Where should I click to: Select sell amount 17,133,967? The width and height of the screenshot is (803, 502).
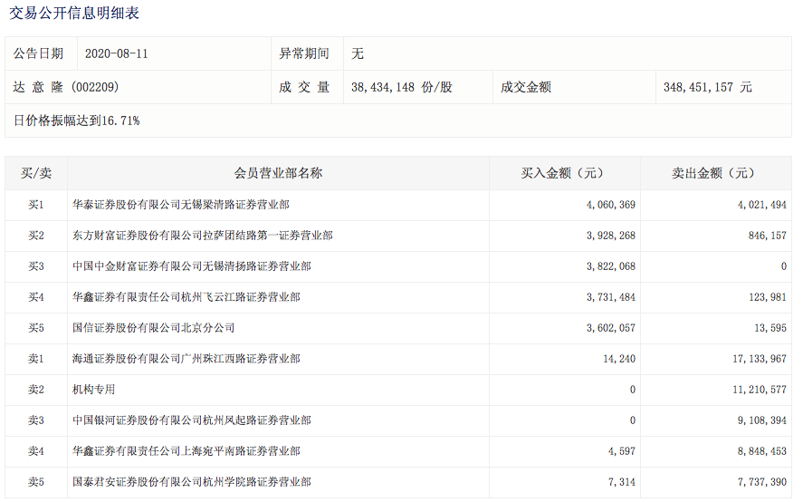click(760, 359)
